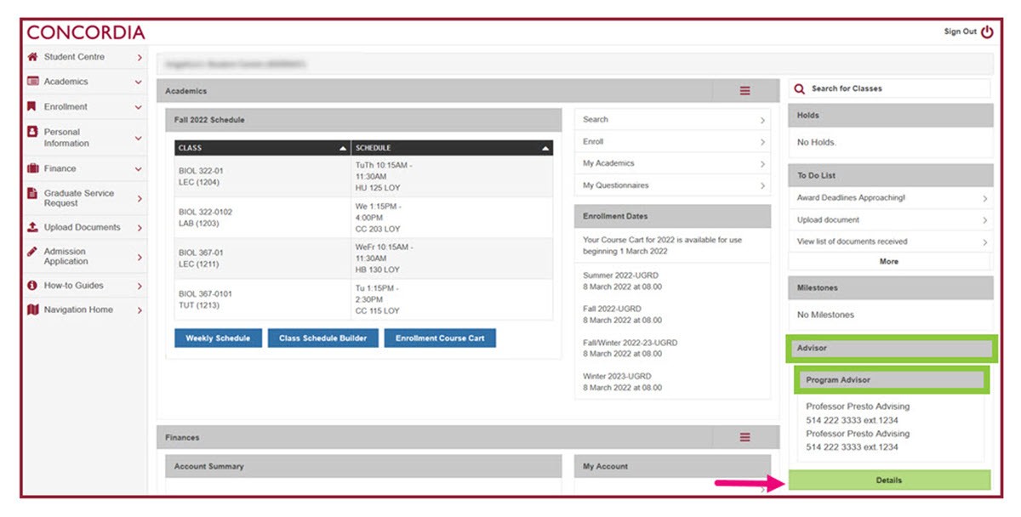
Task: Expand the Enrollment sidebar section
Action: coord(140,106)
